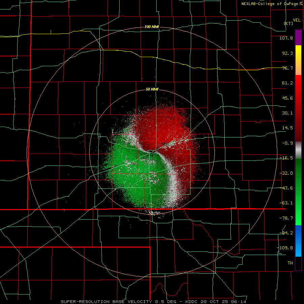This screenshot has width=304, height=304.
Task: Click the -47.6 velocity scale value
Action: tap(286, 188)
